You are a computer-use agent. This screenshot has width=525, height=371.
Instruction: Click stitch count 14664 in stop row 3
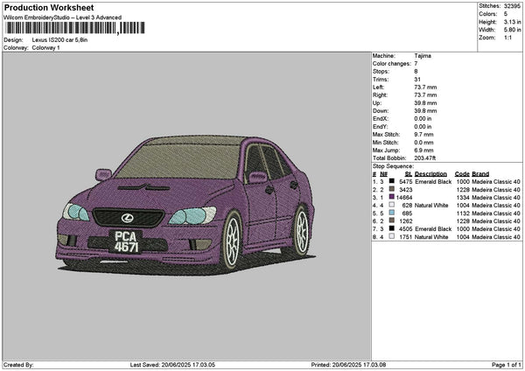[x=403, y=198]
